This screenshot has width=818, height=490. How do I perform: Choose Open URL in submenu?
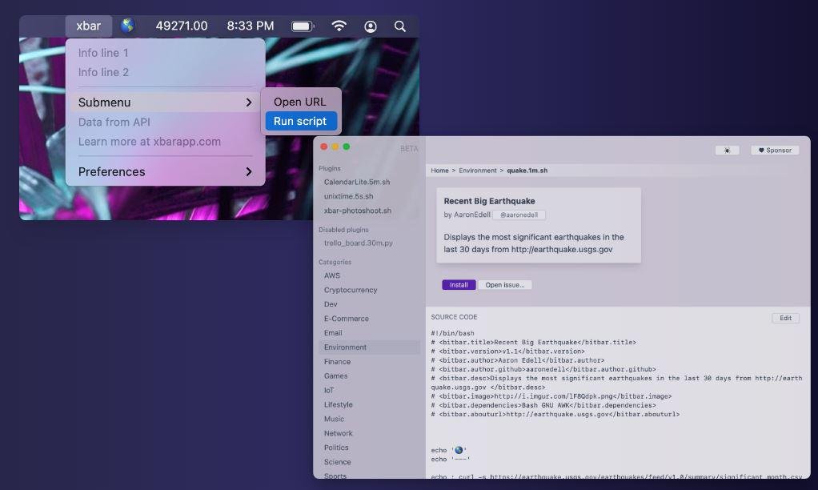click(300, 102)
